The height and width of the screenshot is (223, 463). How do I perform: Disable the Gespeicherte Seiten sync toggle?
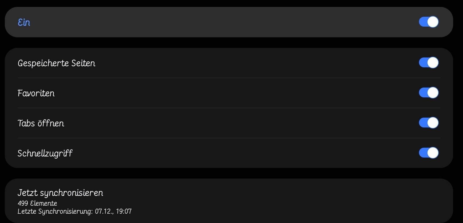(429, 63)
